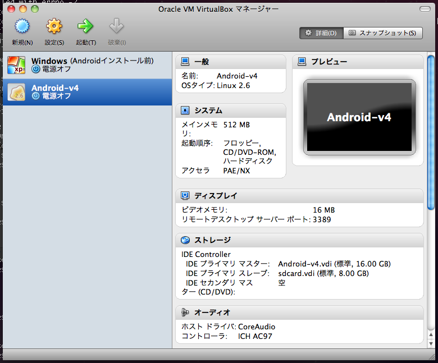Click sdcard.vdi storage entry
This screenshot has width=438, height=363.
click(323, 273)
